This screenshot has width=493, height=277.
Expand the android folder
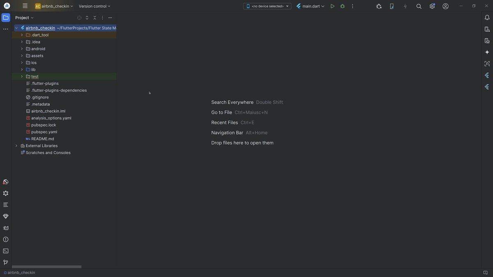tap(22, 49)
